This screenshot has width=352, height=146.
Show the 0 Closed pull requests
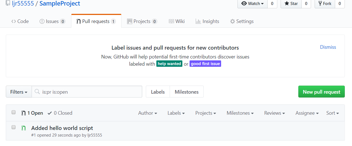coord(60,113)
